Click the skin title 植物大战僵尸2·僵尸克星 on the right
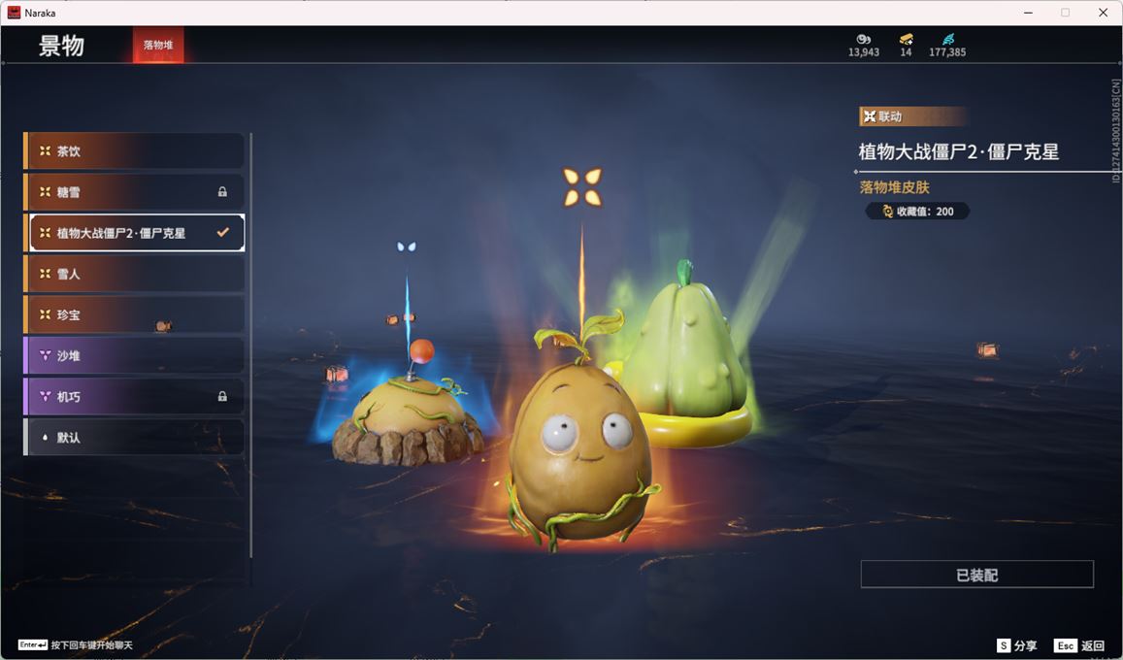The image size is (1123, 660). point(958,151)
